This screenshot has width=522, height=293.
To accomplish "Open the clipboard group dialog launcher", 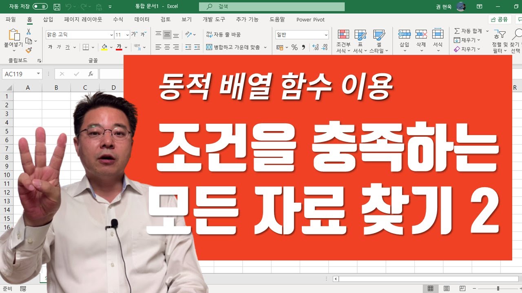I will pos(40,61).
